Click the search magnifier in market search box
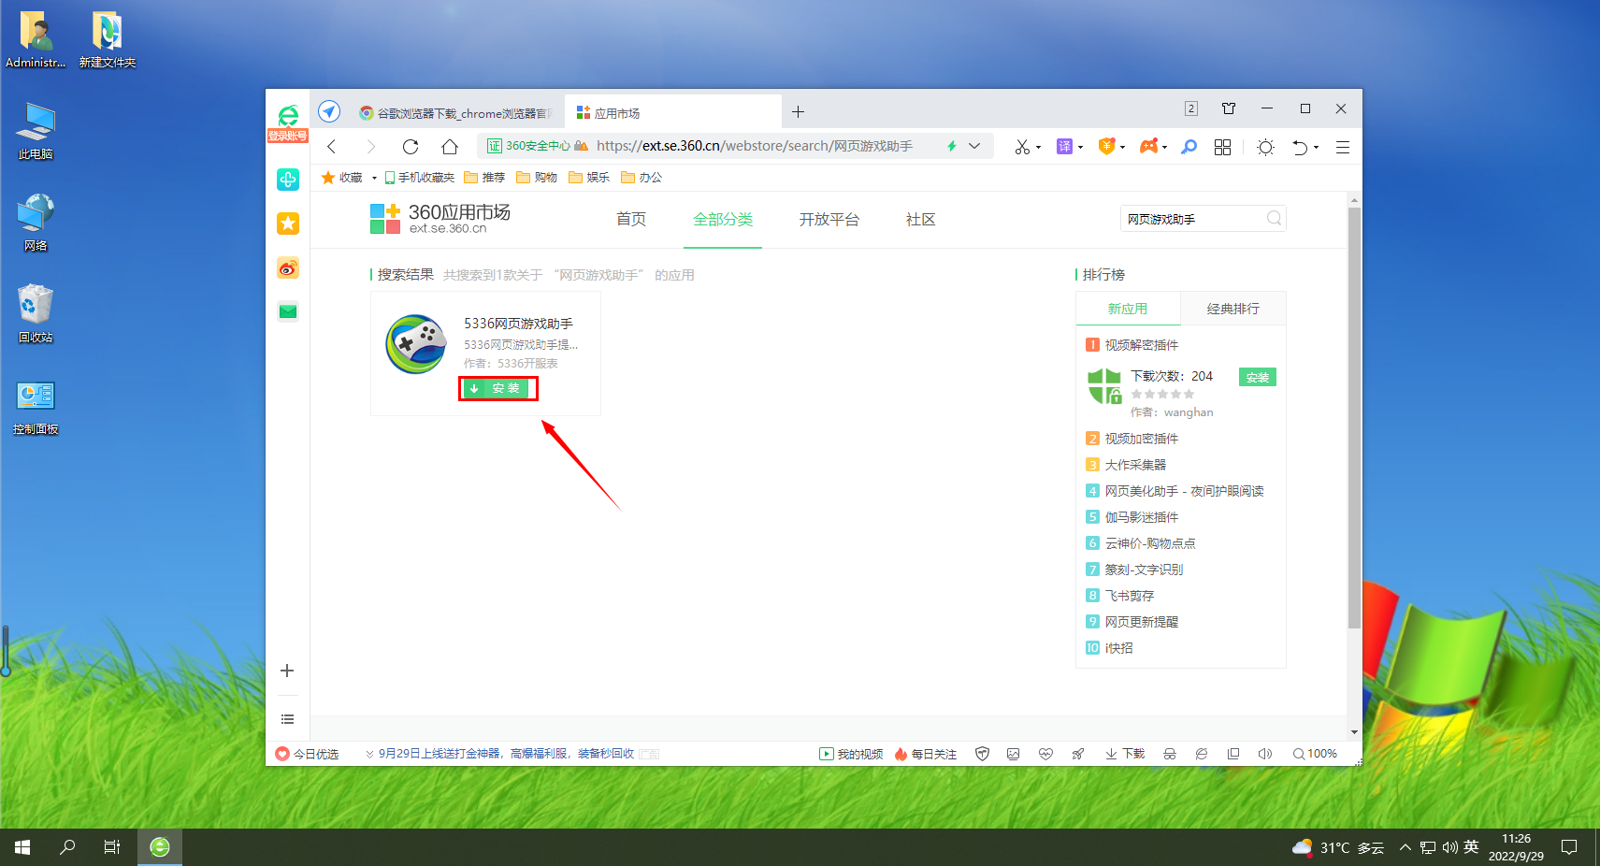The width and height of the screenshot is (1600, 866). 1274,218
